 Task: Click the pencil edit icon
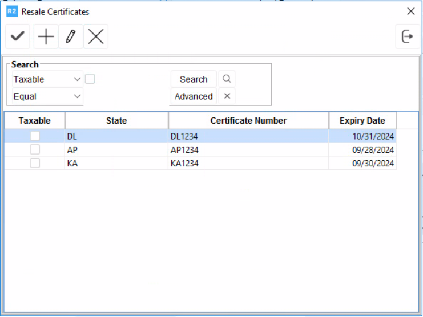point(71,37)
